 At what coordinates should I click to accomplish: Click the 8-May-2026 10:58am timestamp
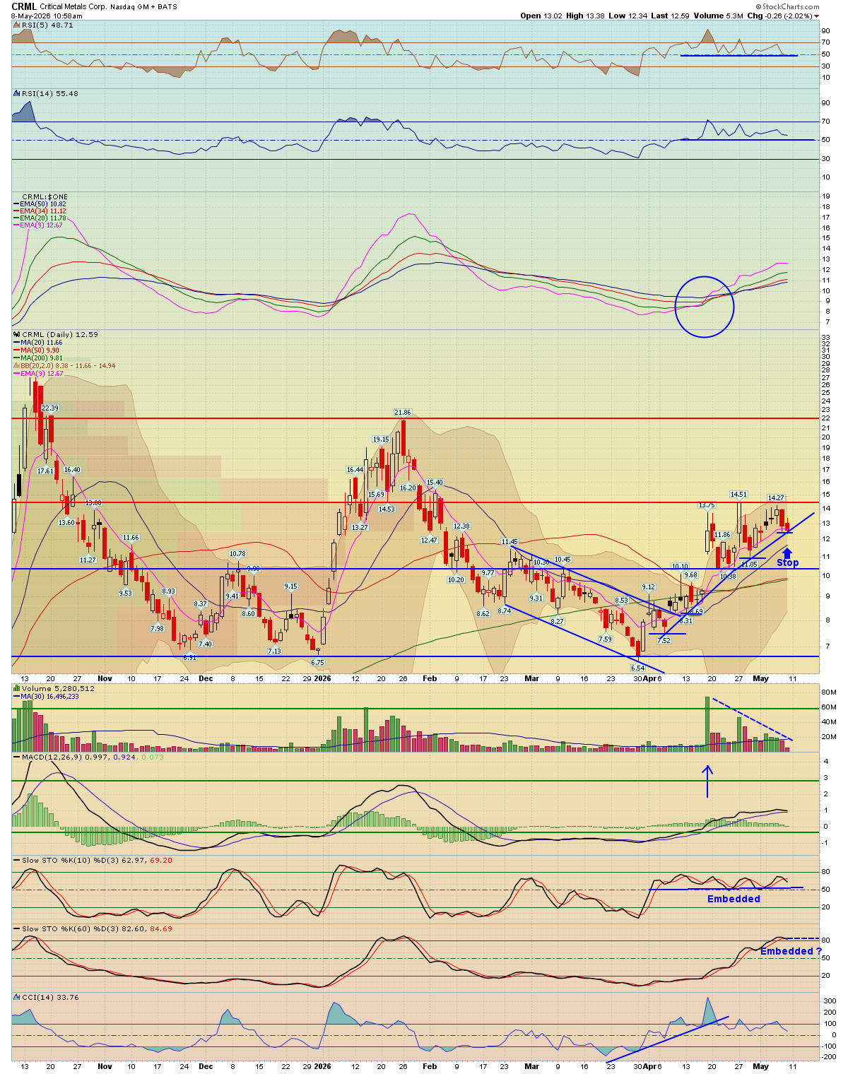47,16
